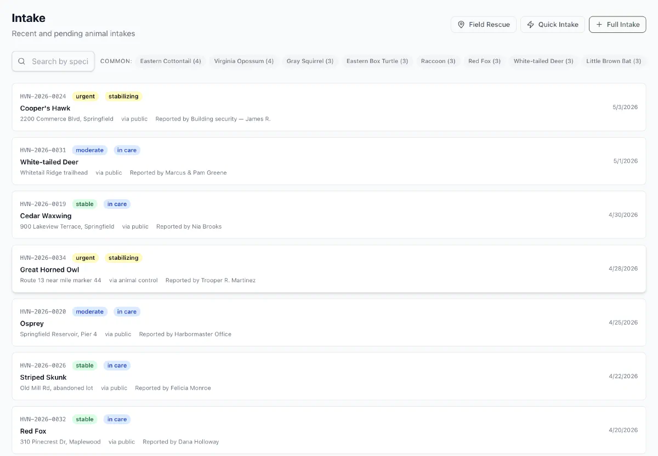Filter by Gray Squirrel (3)
This screenshot has height=456, width=658.
(310, 61)
